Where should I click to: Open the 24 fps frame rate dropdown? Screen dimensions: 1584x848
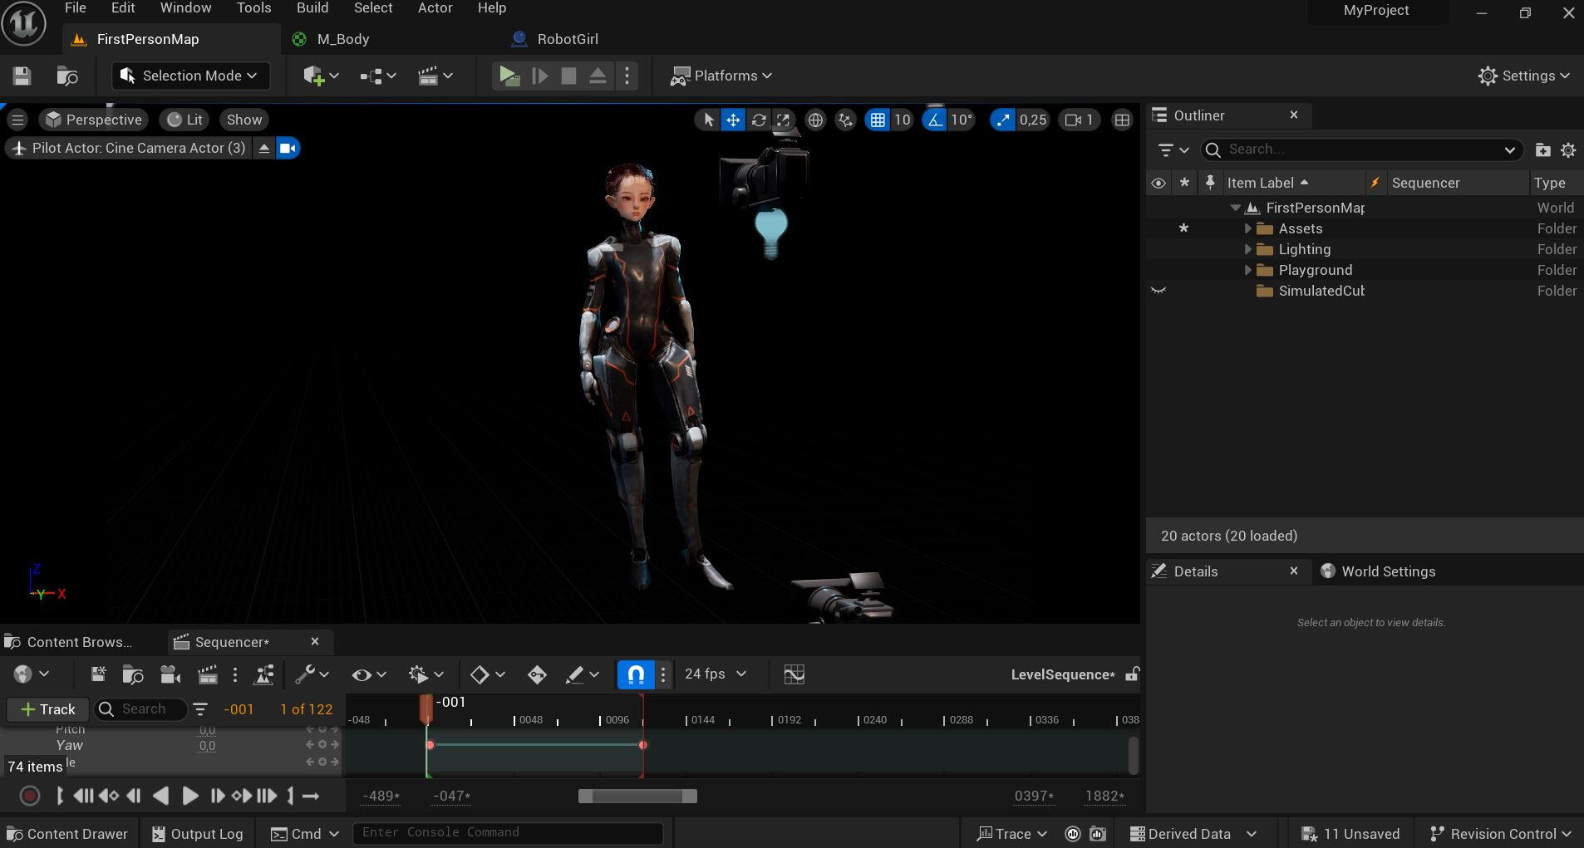tap(716, 674)
